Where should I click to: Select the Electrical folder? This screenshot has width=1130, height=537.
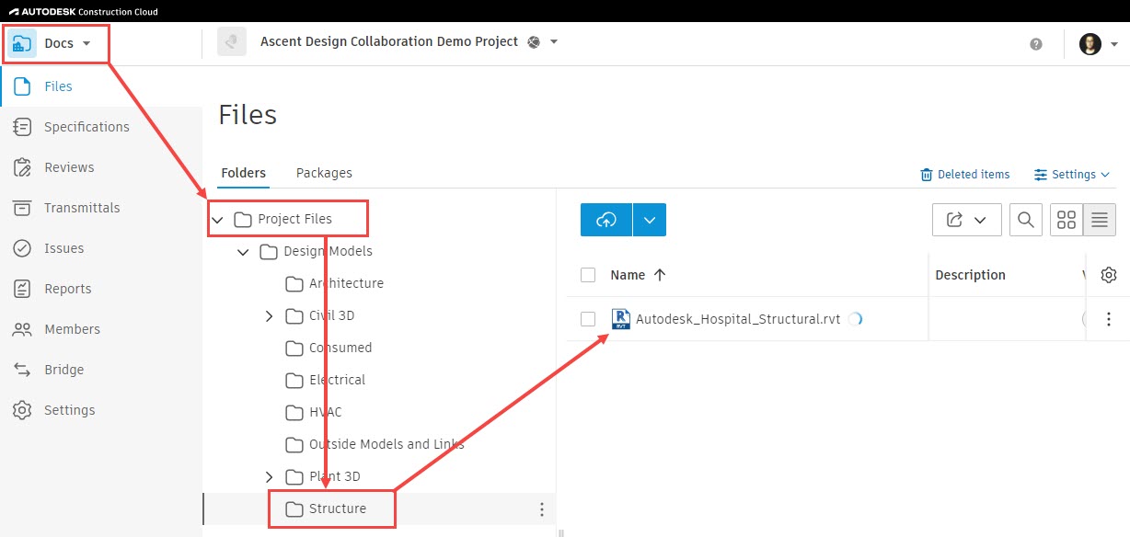pyautogui.click(x=337, y=380)
